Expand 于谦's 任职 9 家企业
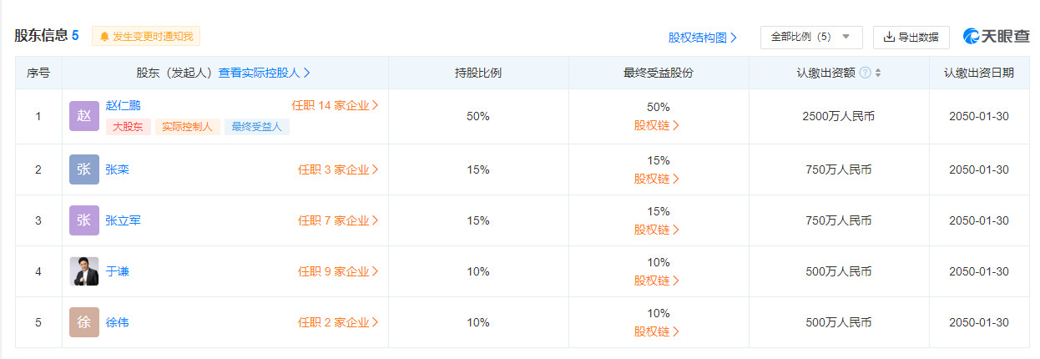 (x=338, y=271)
